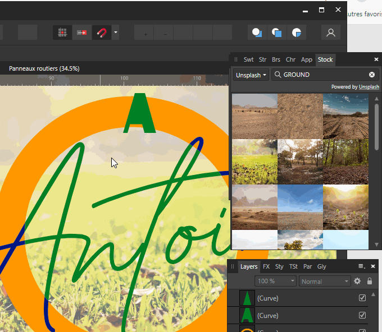Click the search magnifier icon
The width and height of the screenshot is (382, 332).
click(278, 75)
